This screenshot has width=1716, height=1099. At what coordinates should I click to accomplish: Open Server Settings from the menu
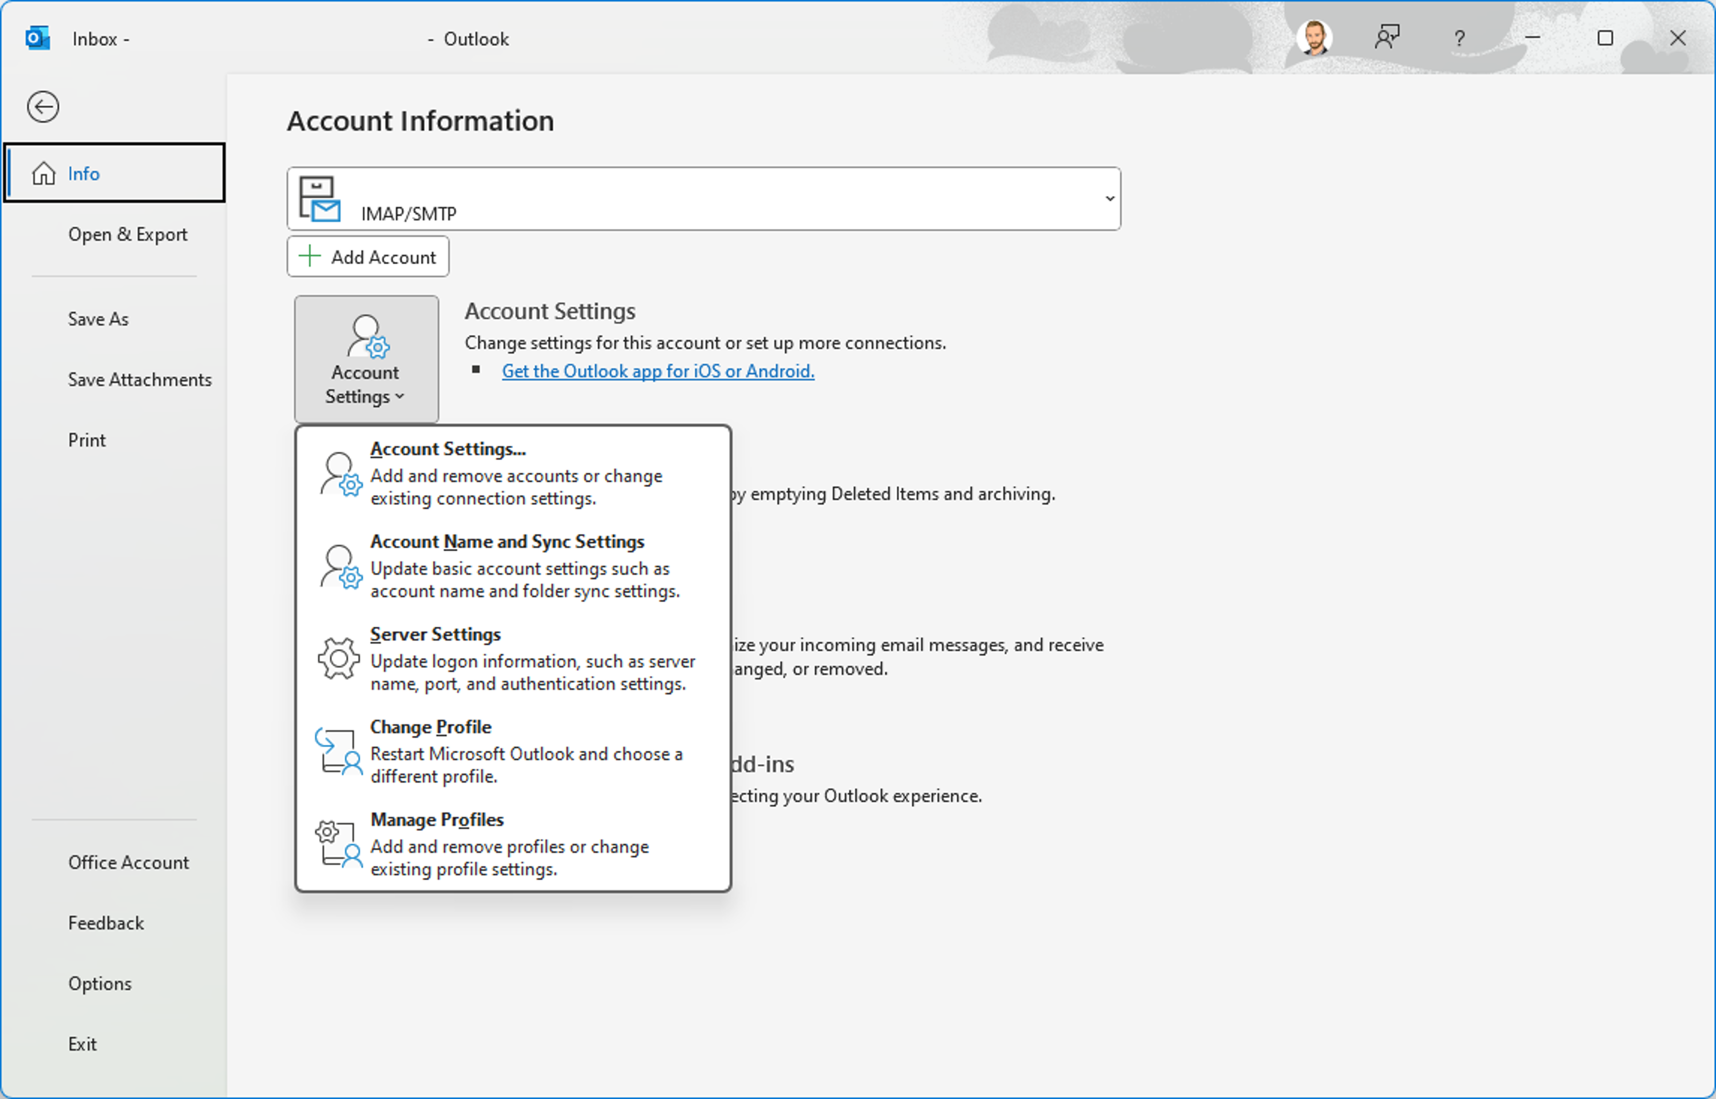[514, 659]
